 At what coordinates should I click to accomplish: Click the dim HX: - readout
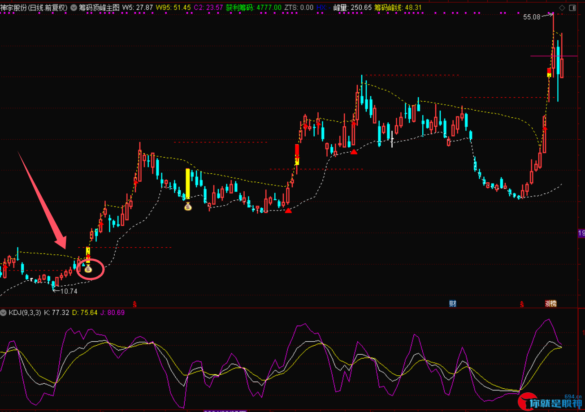pos(324,8)
